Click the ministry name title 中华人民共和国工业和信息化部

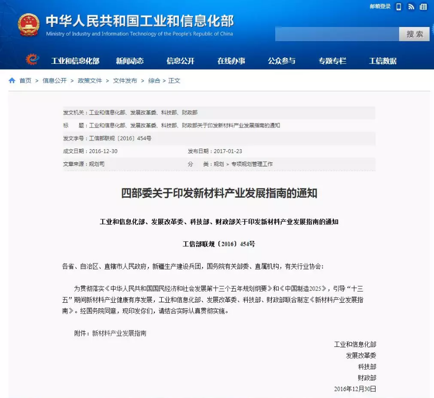click(140, 21)
